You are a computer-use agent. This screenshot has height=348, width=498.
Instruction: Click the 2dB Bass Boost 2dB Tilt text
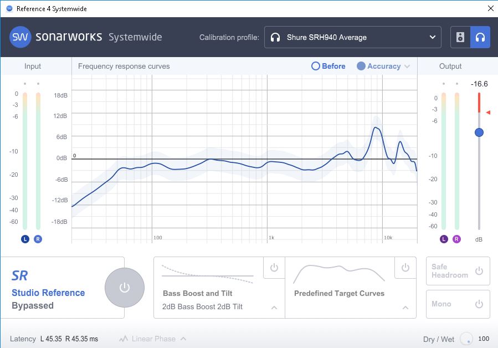coord(202,306)
